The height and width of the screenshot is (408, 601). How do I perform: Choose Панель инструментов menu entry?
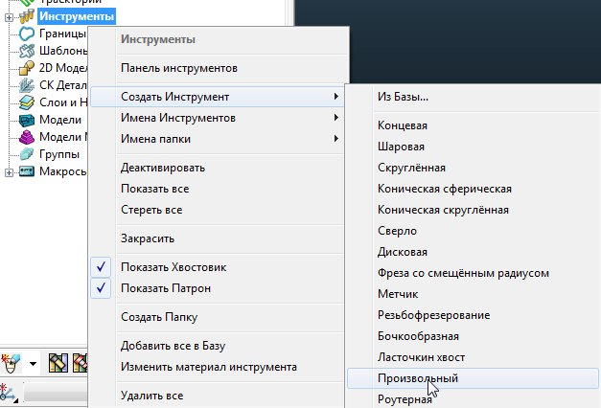(x=217, y=68)
